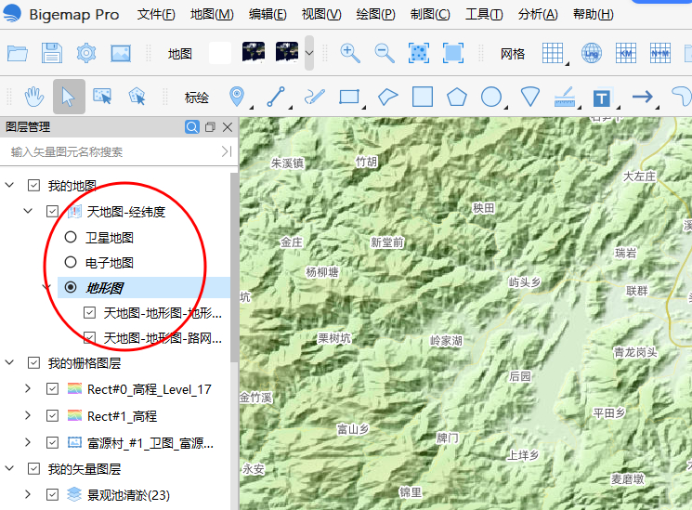Open the 编辑(E) menu
The height and width of the screenshot is (510, 692).
pos(268,14)
